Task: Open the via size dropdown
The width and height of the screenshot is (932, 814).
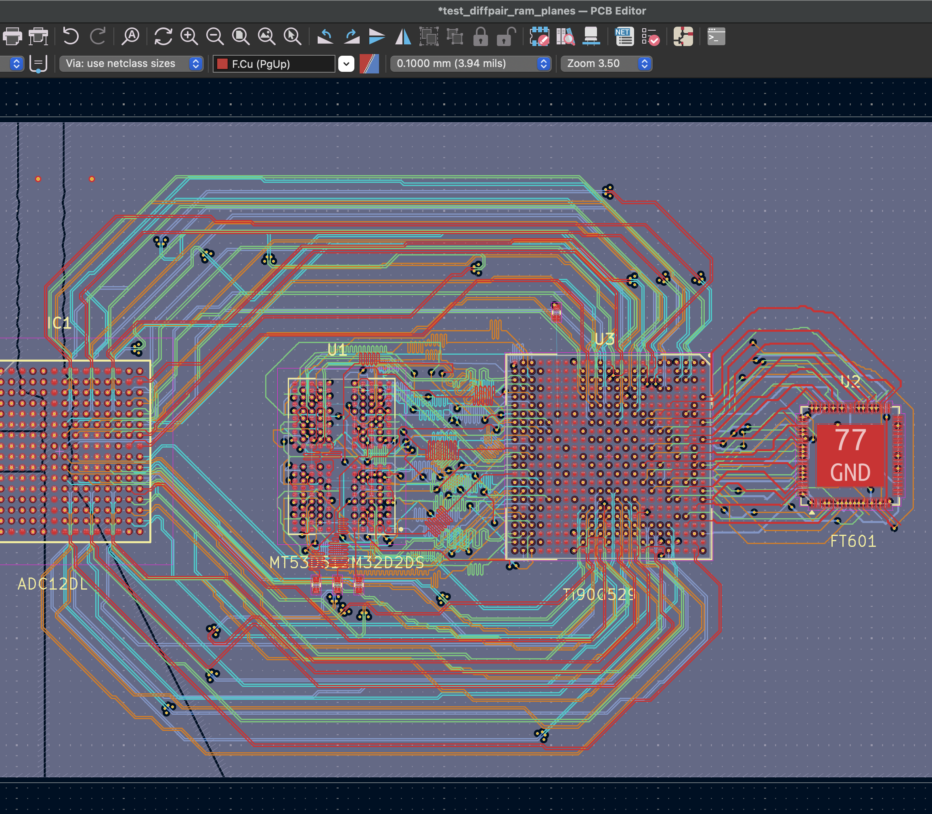Action: click(131, 64)
